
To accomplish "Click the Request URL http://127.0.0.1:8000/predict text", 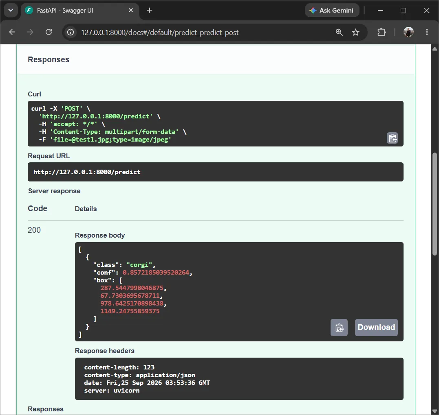I will pos(87,172).
